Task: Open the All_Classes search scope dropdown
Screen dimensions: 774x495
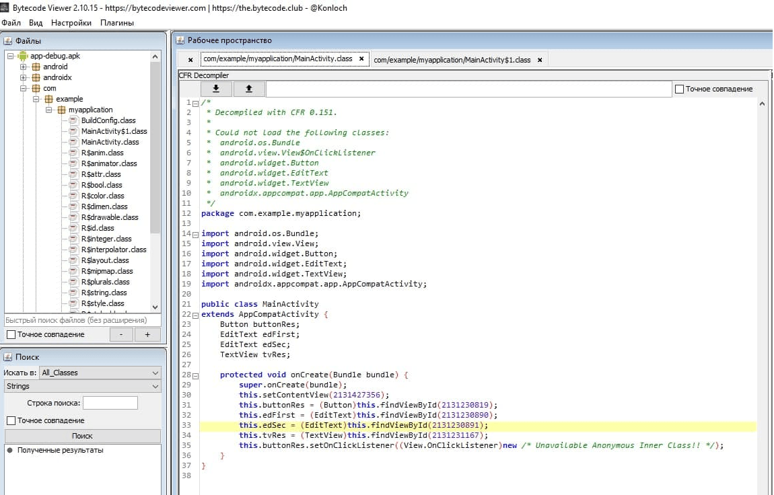Action: tap(100, 373)
